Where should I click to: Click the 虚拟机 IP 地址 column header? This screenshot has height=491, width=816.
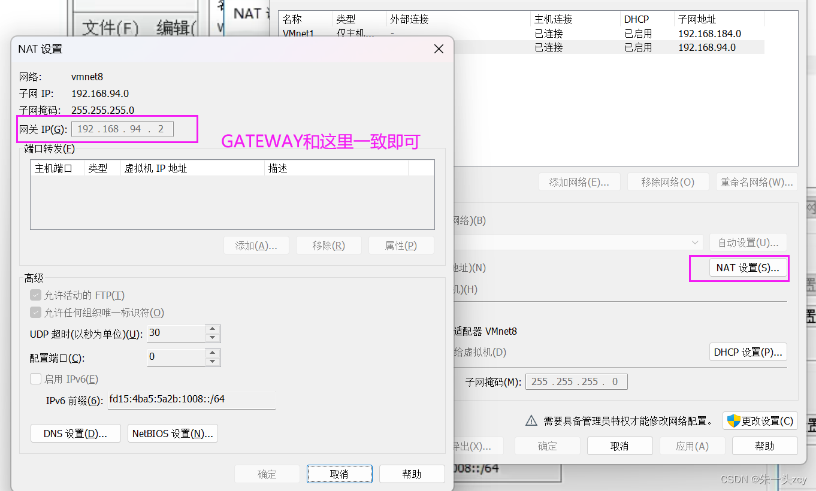pyautogui.click(x=192, y=168)
